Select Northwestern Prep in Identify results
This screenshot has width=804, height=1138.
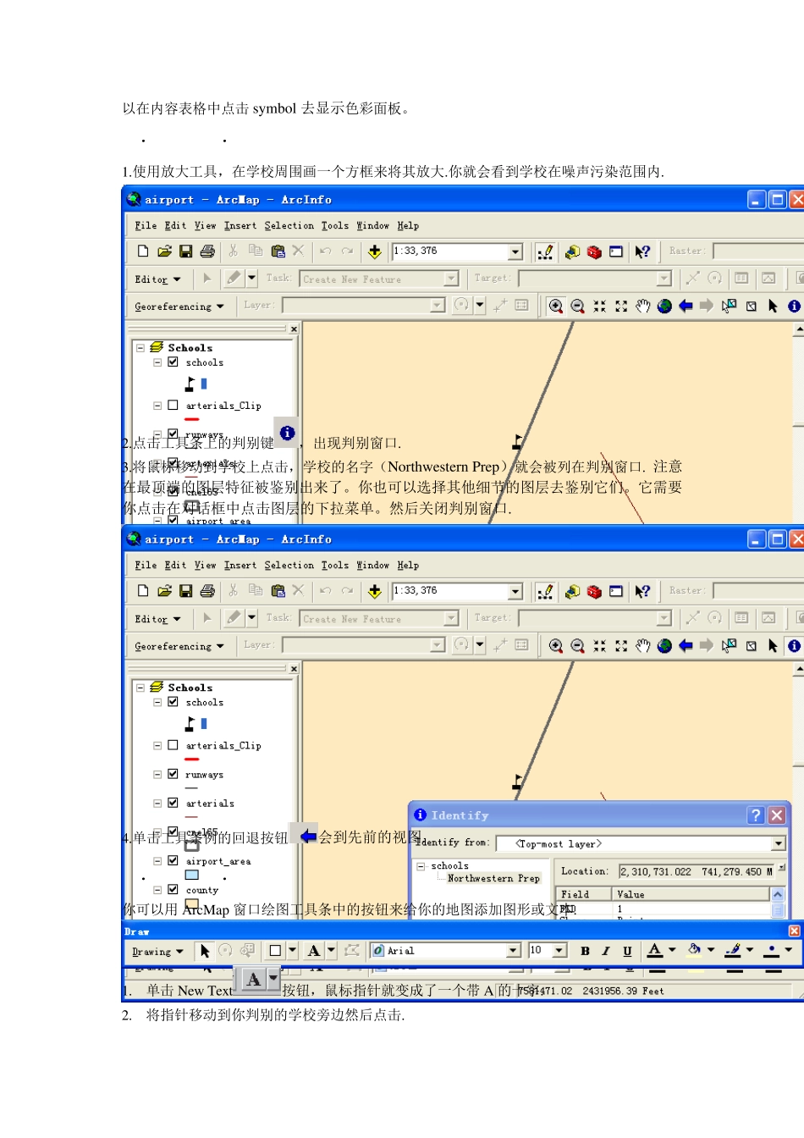coord(493,878)
